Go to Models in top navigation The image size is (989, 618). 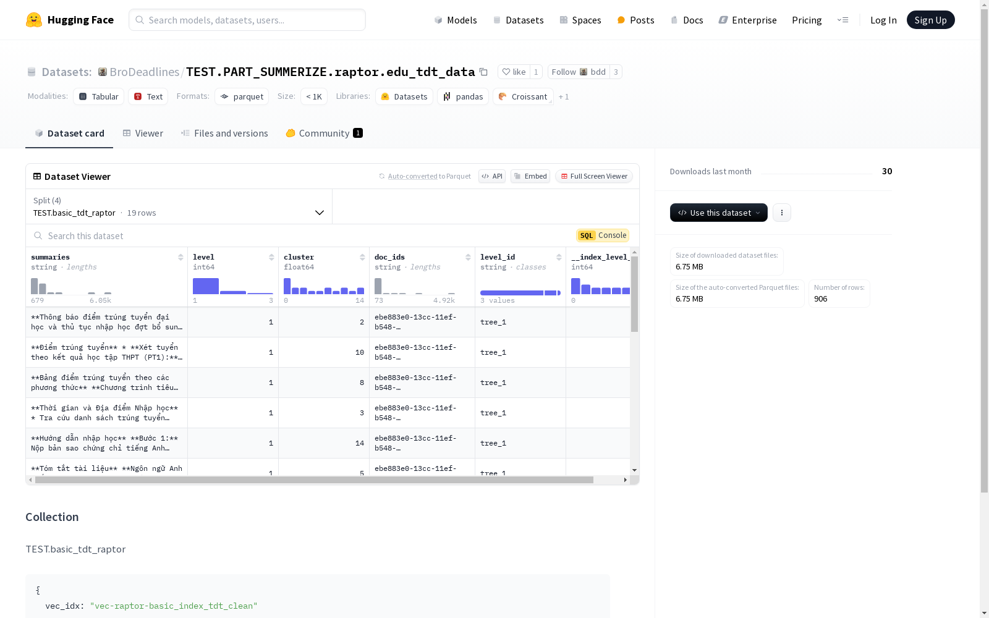pyautogui.click(x=456, y=20)
